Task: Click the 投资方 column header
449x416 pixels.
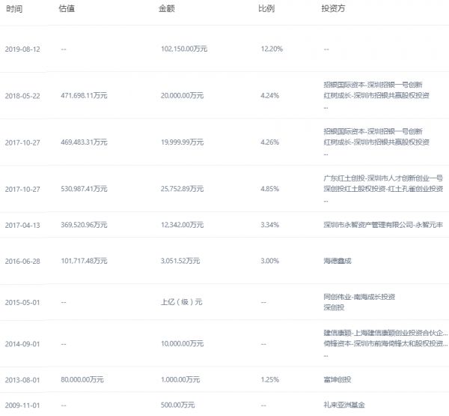Action: [333, 8]
